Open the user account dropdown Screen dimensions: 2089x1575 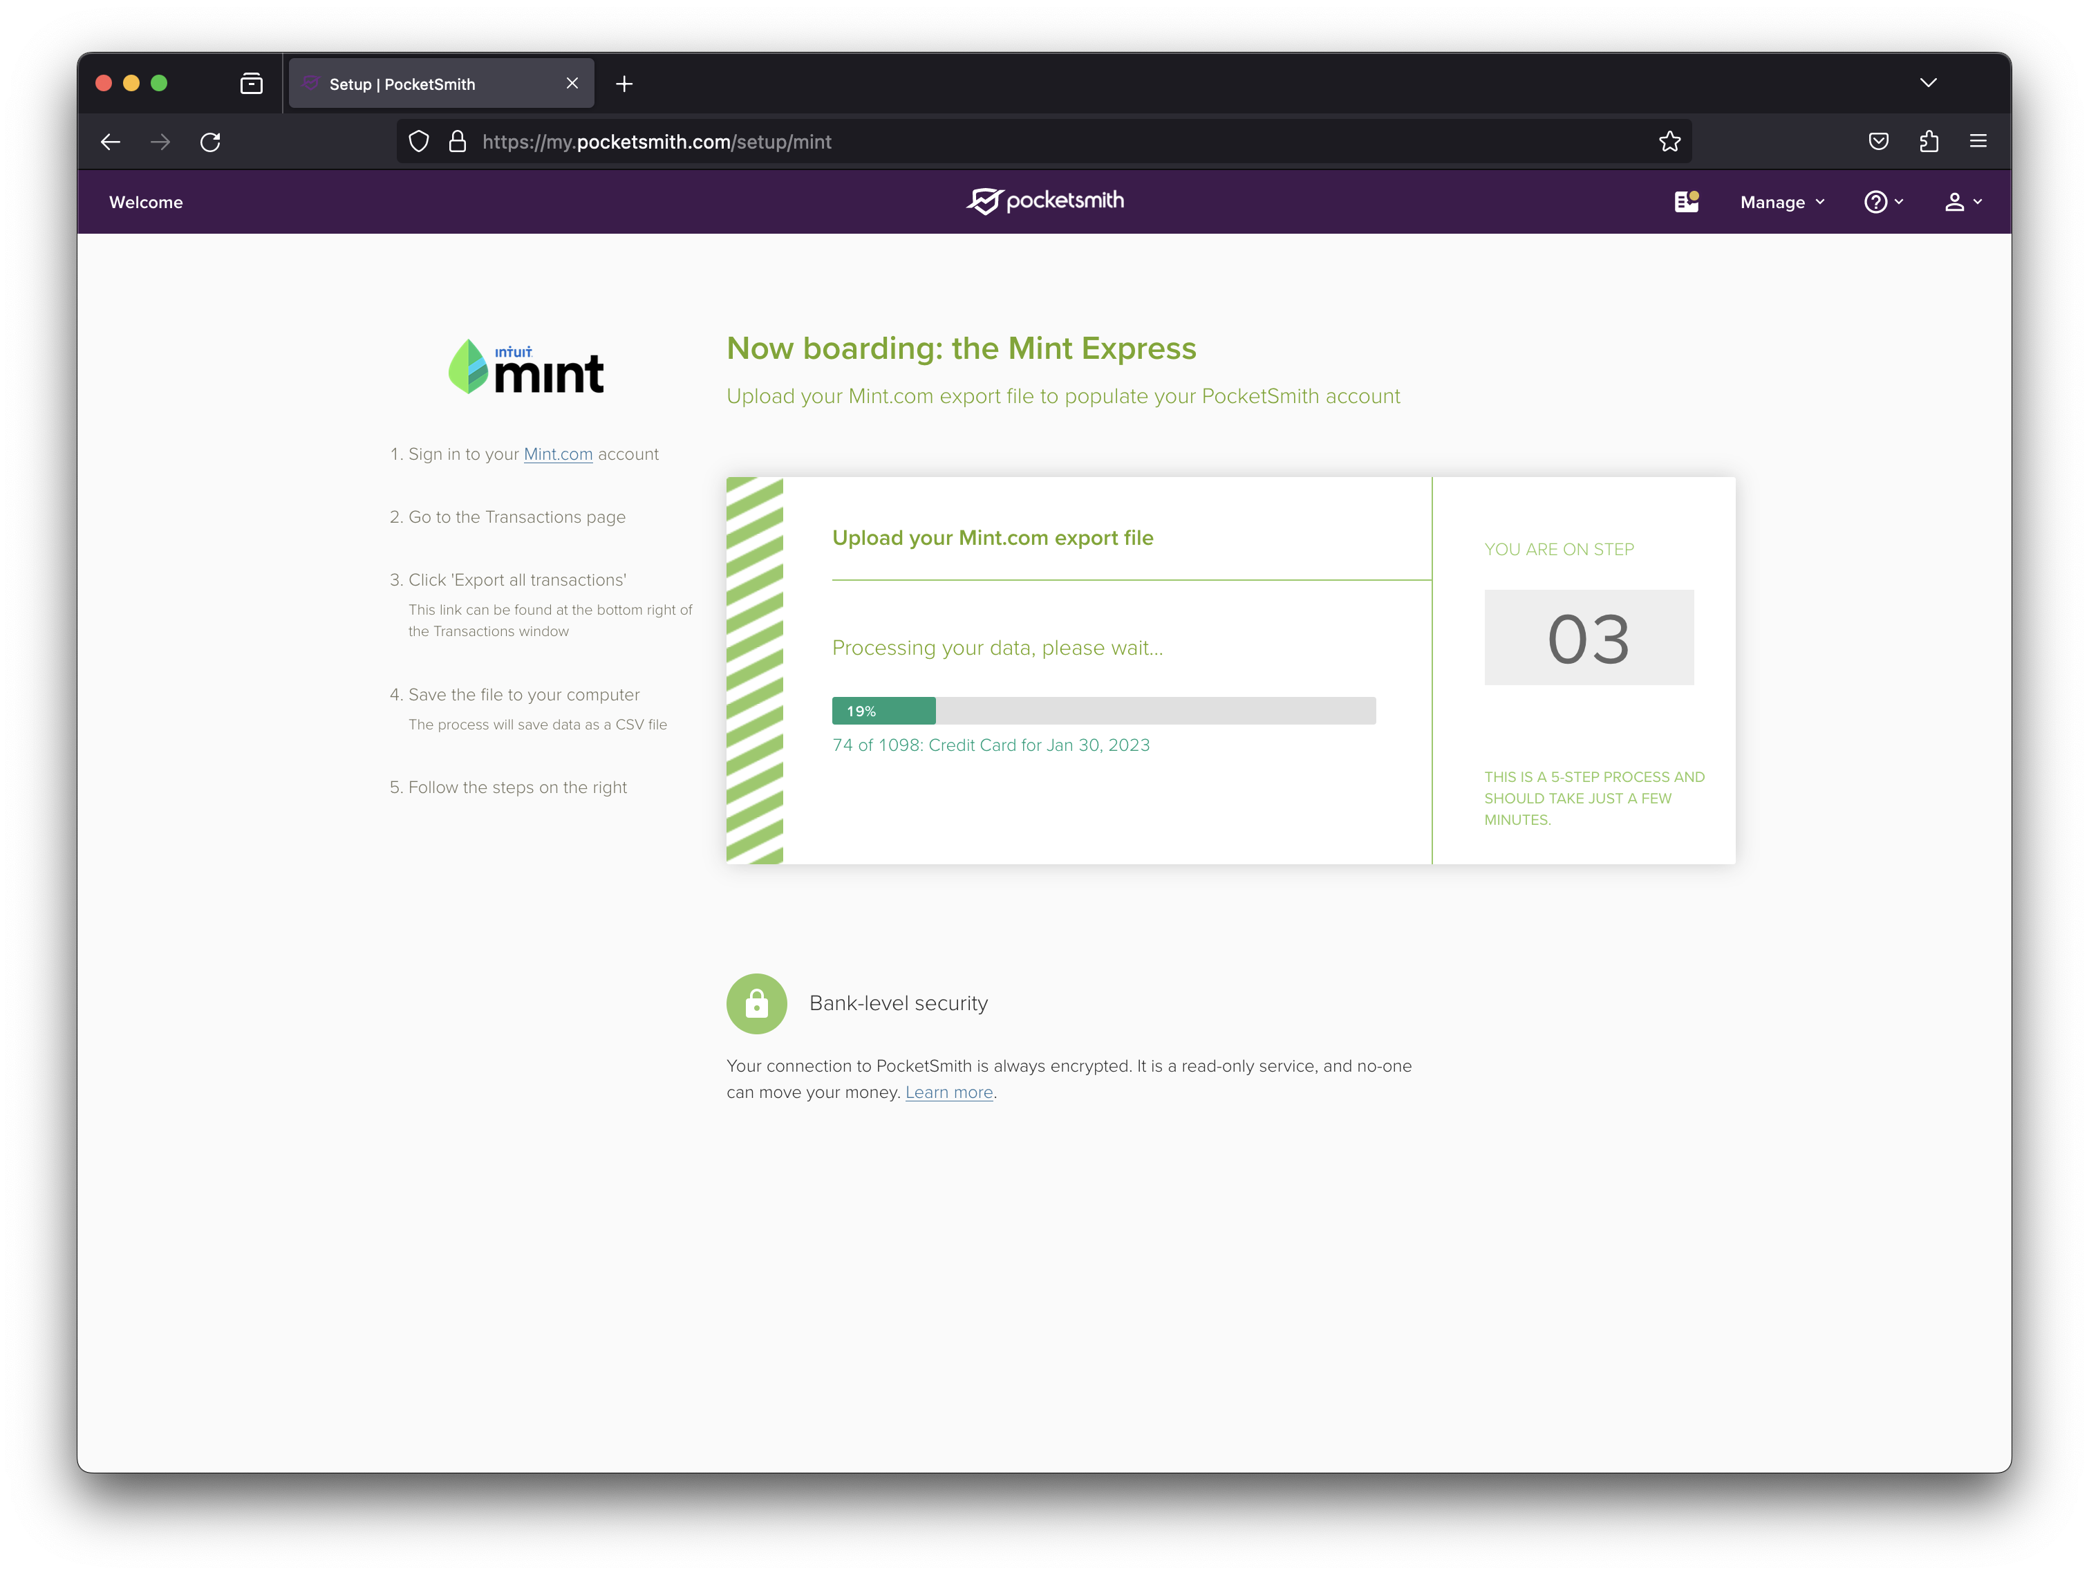pos(1962,202)
